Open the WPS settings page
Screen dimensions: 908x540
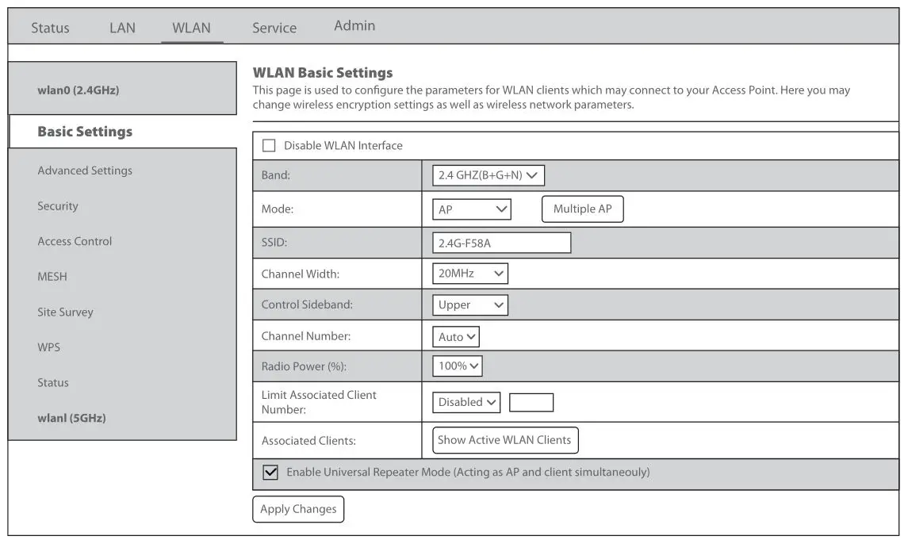pos(47,347)
